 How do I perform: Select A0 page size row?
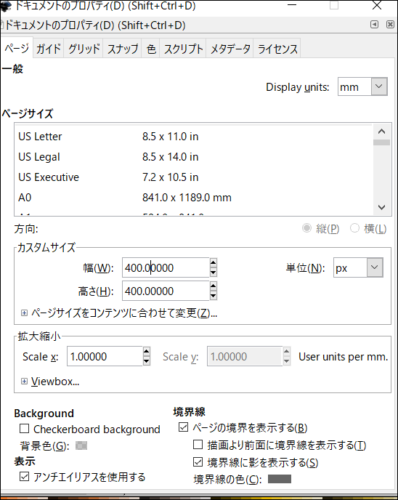(x=193, y=198)
